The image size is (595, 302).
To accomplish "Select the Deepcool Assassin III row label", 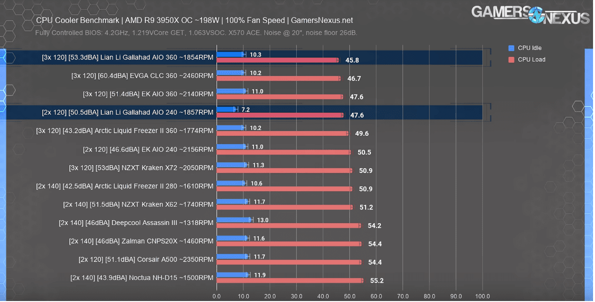I will point(136,223).
